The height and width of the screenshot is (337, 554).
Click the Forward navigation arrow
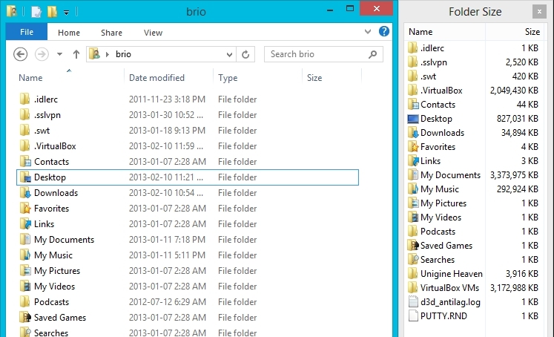coord(42,54)
